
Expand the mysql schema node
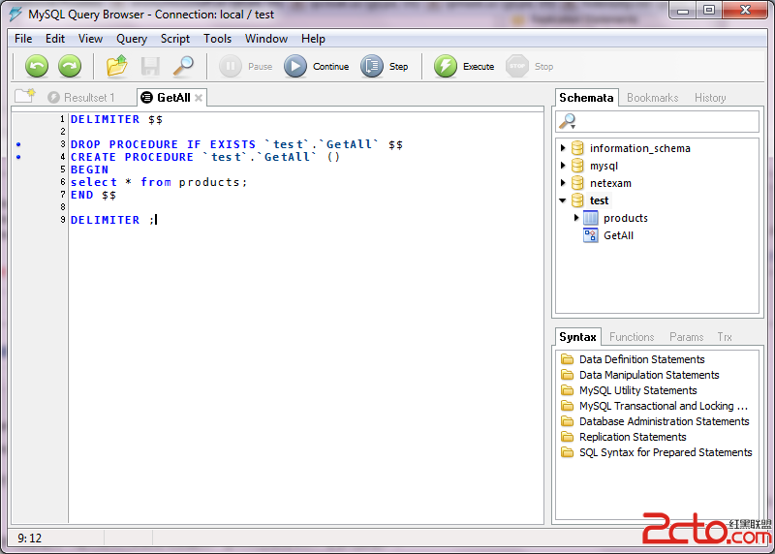[x=563, y=165]
